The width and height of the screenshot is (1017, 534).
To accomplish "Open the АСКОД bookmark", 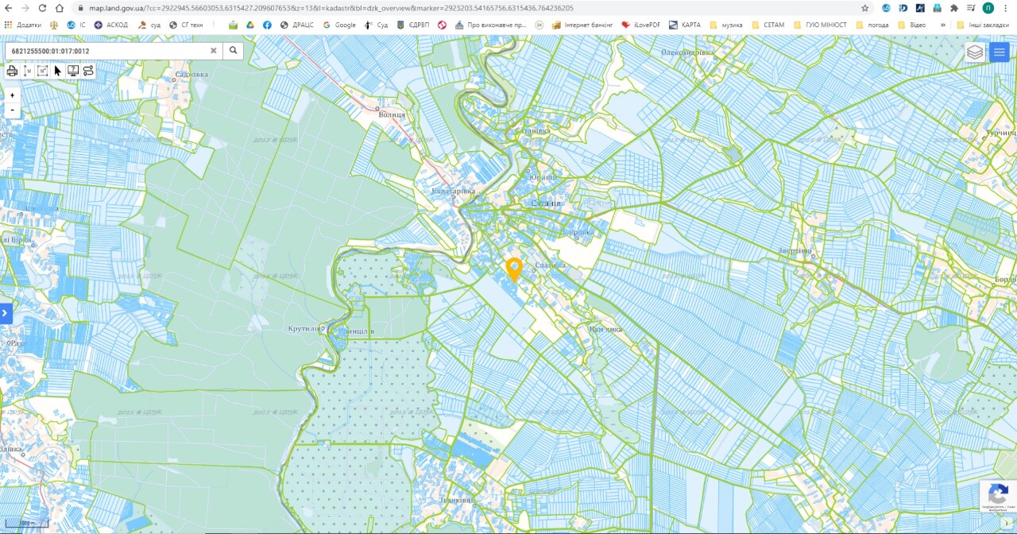I will (x=111, y=25).
